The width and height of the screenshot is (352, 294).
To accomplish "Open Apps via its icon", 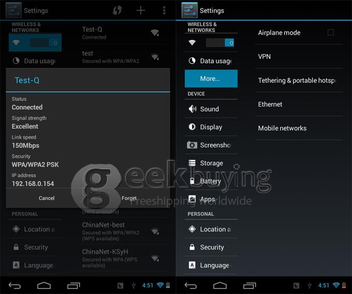I will point(192,199).
